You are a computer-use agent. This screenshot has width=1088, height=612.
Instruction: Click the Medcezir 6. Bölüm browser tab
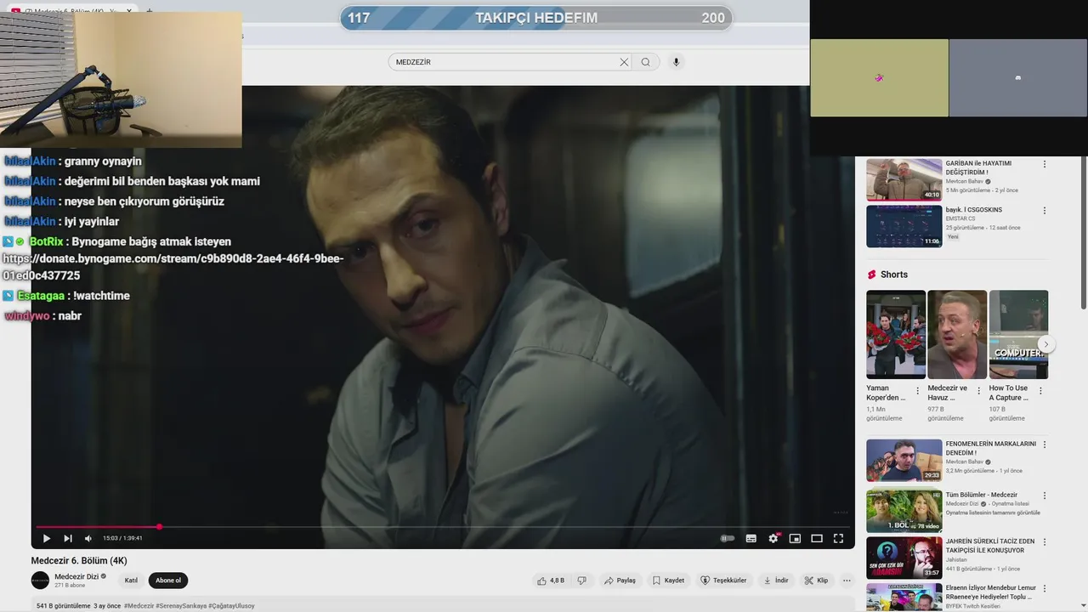72,11
